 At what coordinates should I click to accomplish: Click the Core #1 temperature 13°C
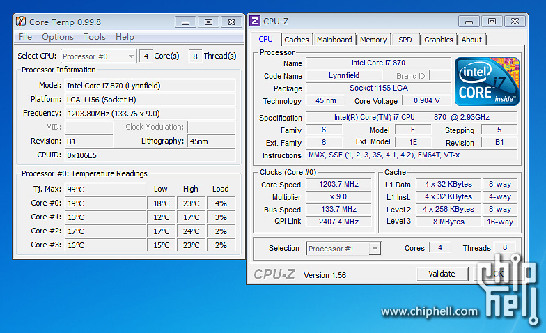104,217
